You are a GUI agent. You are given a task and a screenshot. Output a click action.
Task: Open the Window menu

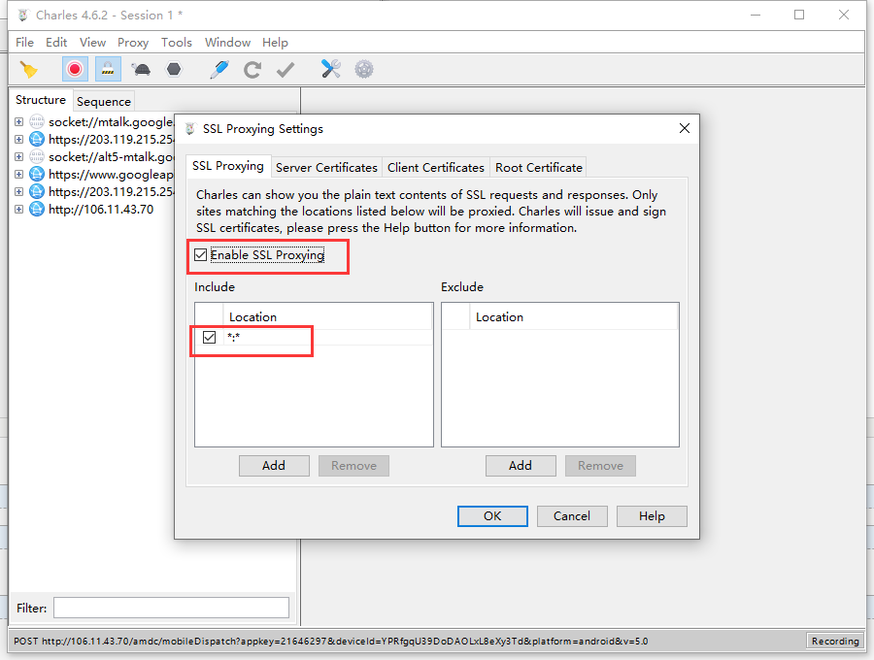pyautogui.click(x=227, y=43)
